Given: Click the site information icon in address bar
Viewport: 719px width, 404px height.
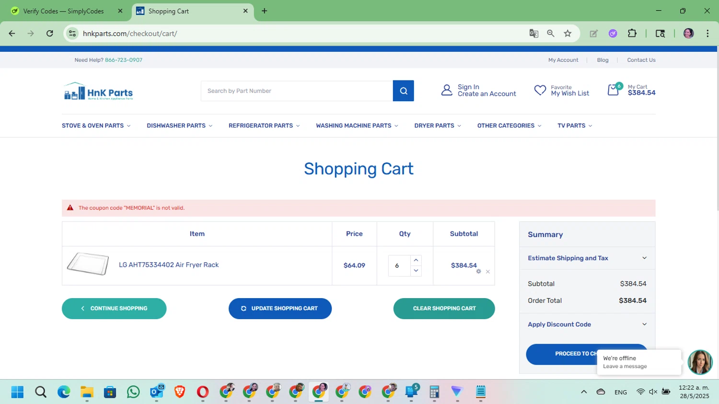Looking at the screenshot, I should [x=72, y=34].
